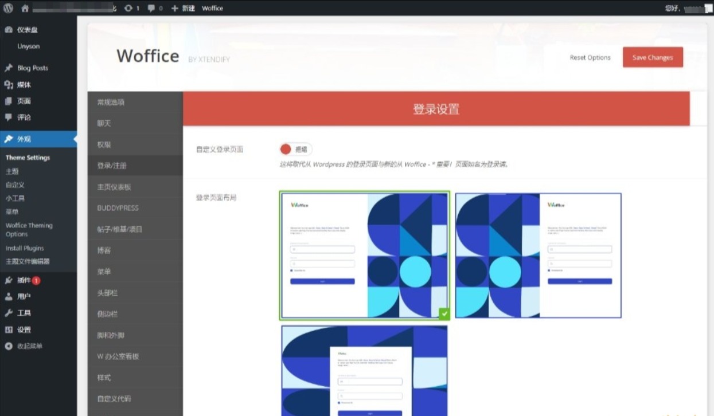Open the W 办公室看板 settings tab

click(x=135, y=356)
